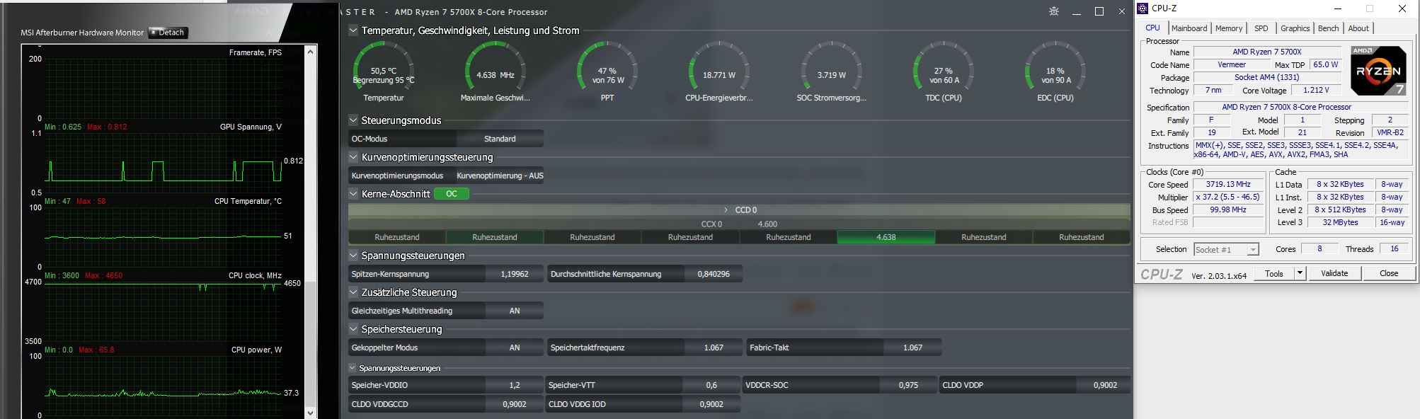Click Kurvenoptimierung - AUS value
1420x419 pixels.
point(500,176)
